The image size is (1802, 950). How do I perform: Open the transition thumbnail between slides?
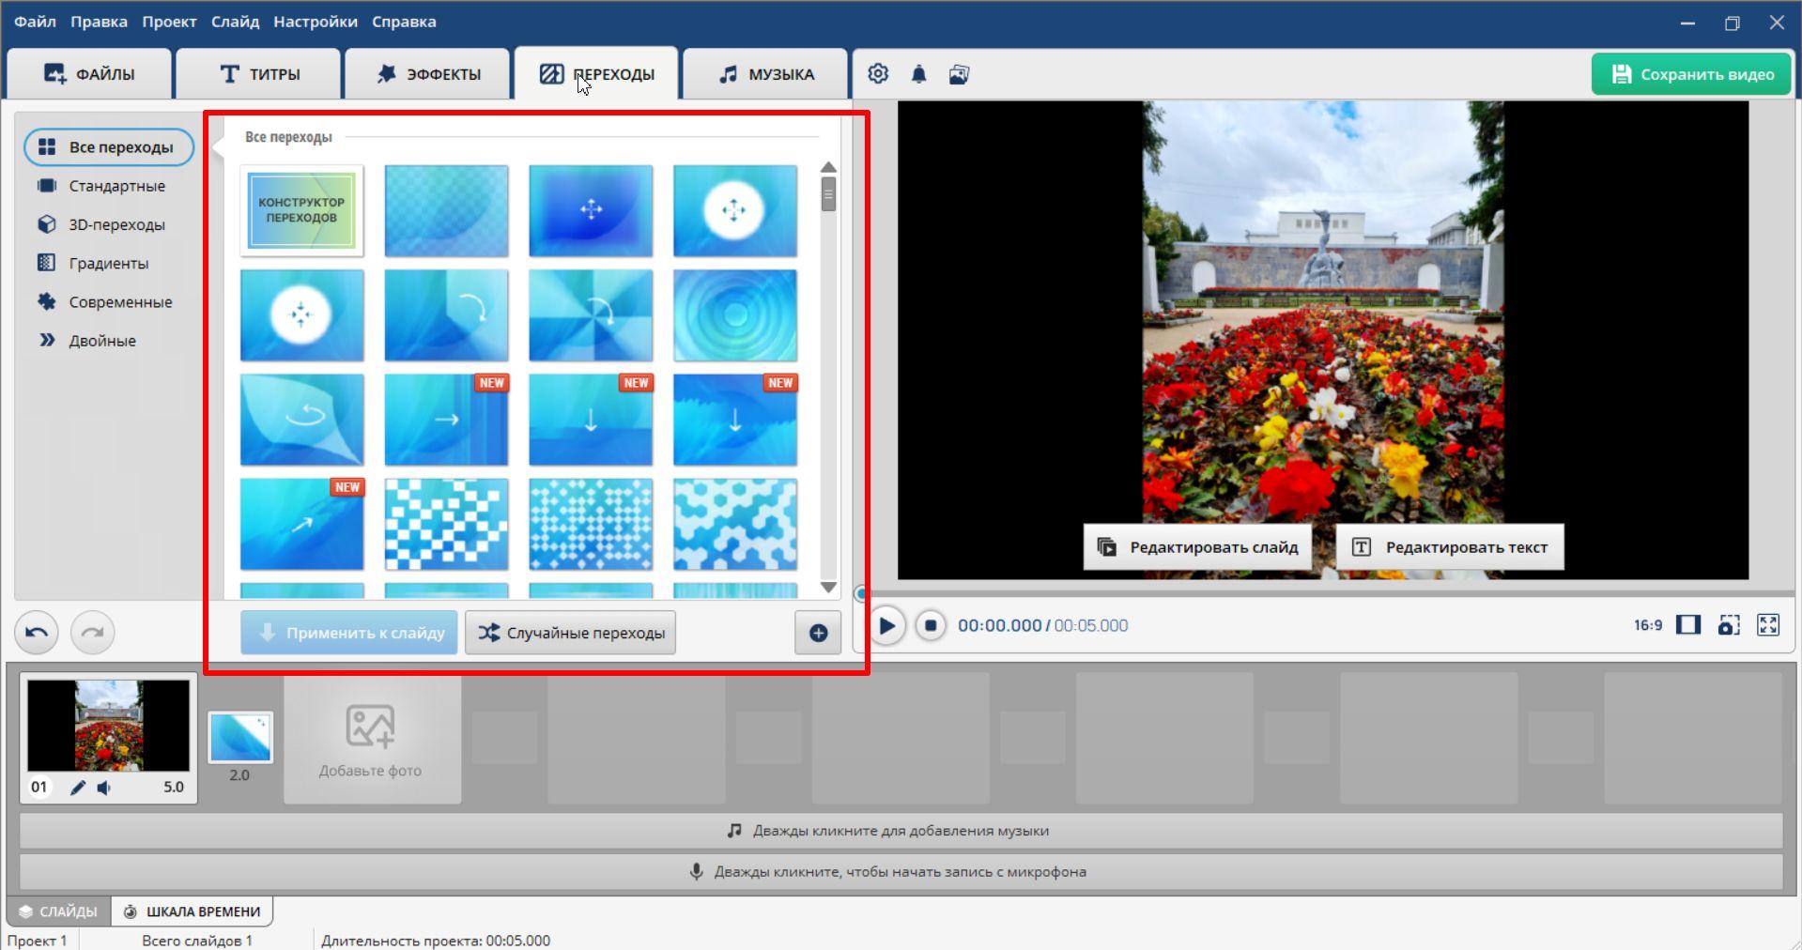(x=240, y=737)
